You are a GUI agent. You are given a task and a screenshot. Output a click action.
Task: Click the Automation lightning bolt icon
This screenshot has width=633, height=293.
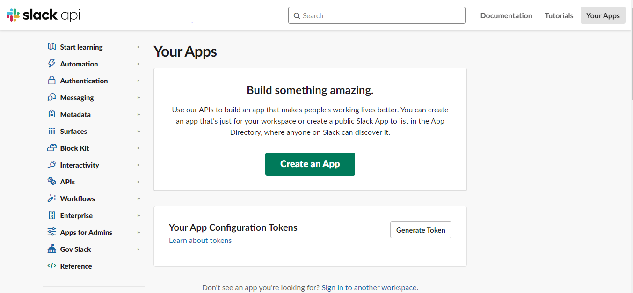coord(52,64)
